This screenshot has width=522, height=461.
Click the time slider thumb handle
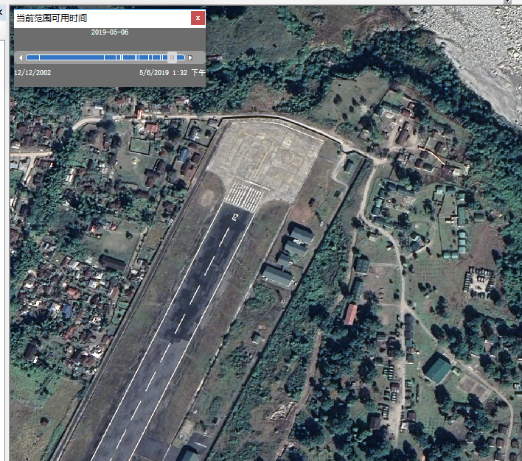172,57
